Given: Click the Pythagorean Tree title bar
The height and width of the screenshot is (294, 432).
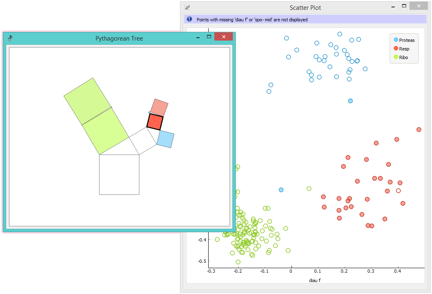Looking at the screenshot, I should click(x=119, y=38).
